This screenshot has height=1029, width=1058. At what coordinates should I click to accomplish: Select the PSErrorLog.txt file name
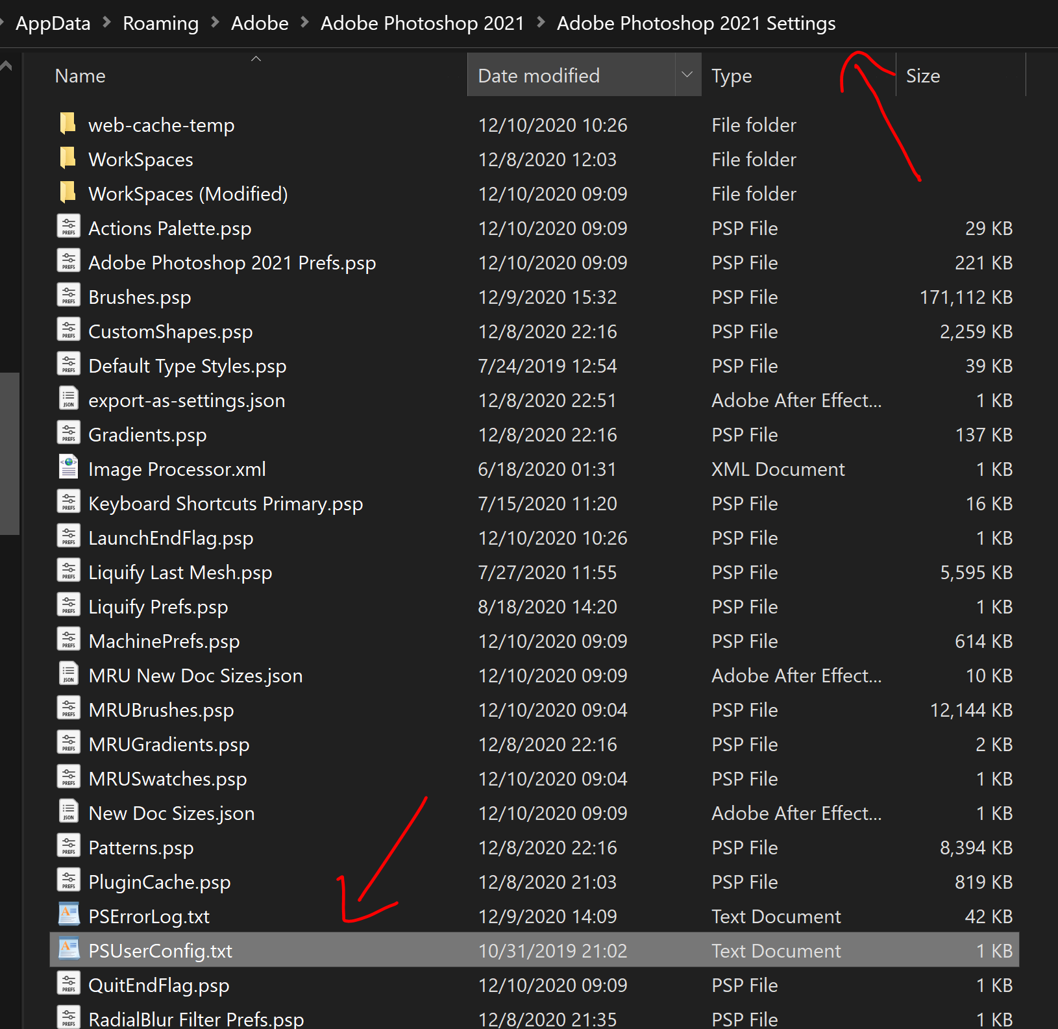149,916
